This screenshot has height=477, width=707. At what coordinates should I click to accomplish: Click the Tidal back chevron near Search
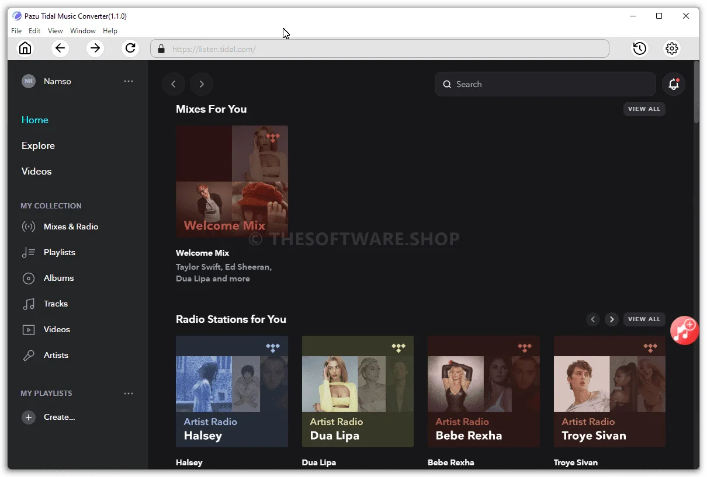(x=174, y=84)
